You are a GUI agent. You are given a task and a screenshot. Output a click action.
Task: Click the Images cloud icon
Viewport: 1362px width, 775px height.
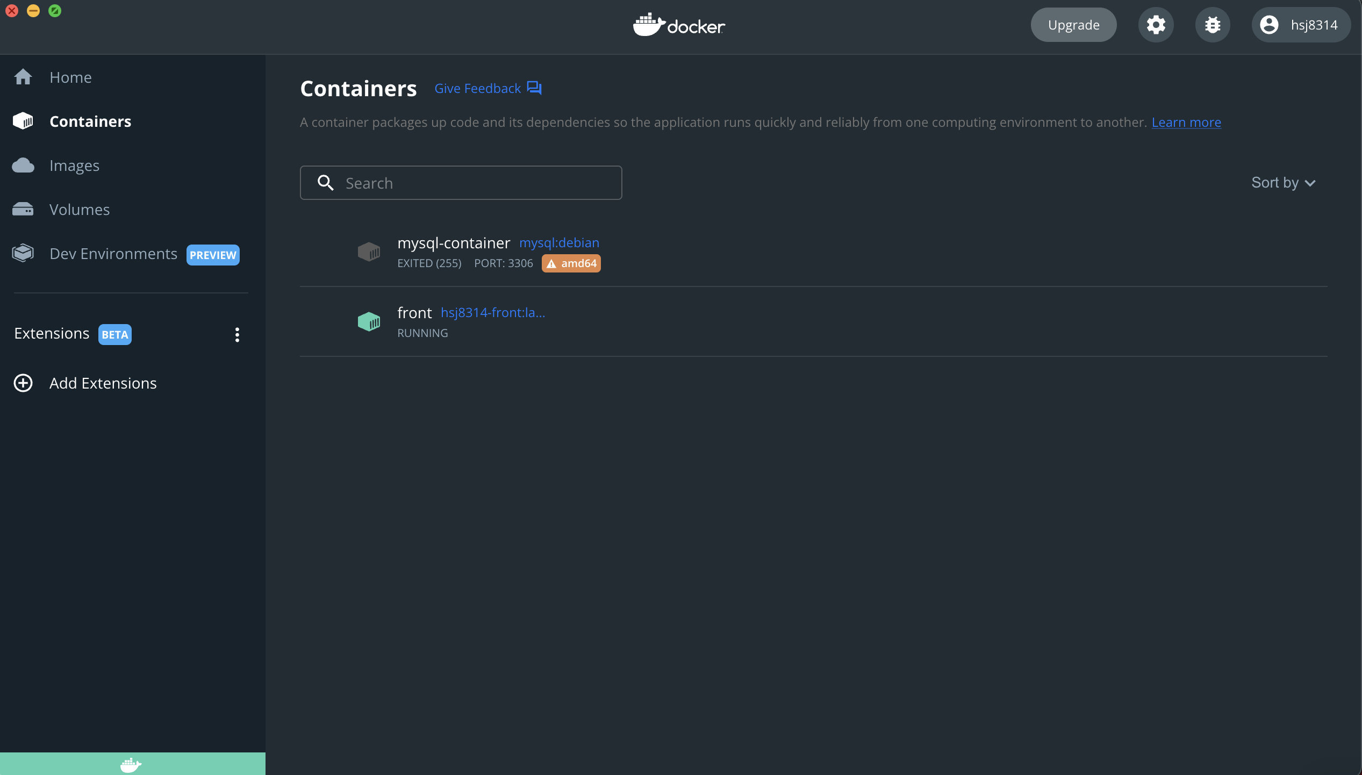(23, 166)
